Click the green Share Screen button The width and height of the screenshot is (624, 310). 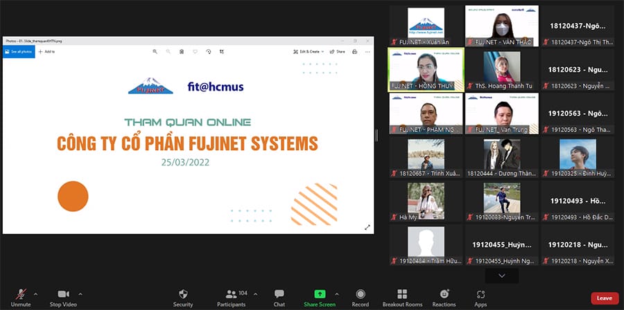pyautogui.click(x=320, y=298)
